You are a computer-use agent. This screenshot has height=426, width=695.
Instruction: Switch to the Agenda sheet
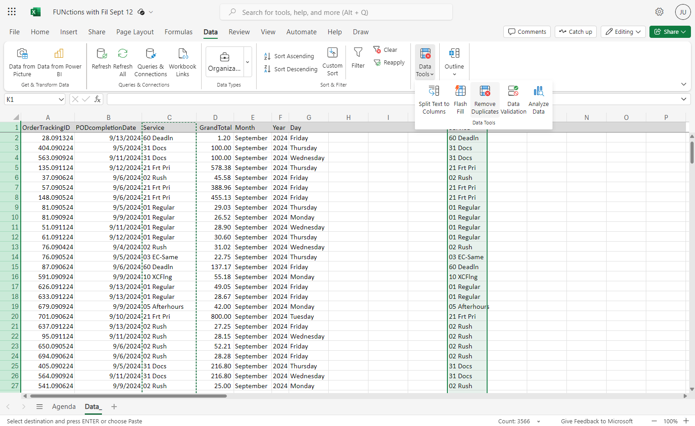(64, 407)
